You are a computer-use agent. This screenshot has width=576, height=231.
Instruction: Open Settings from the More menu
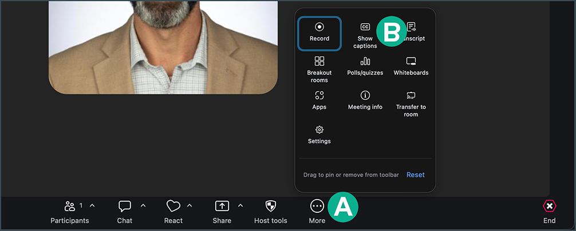pyautogui.click(x=319, y=135)
